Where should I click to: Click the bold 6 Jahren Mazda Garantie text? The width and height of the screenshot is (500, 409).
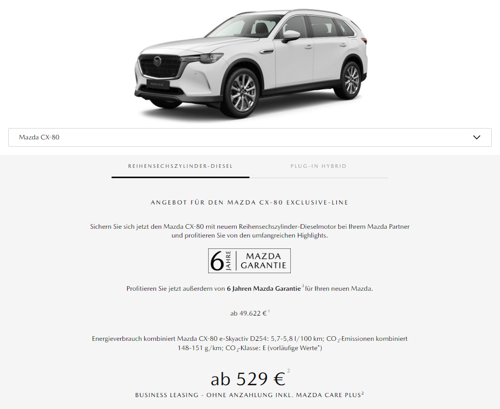[264, 289]
